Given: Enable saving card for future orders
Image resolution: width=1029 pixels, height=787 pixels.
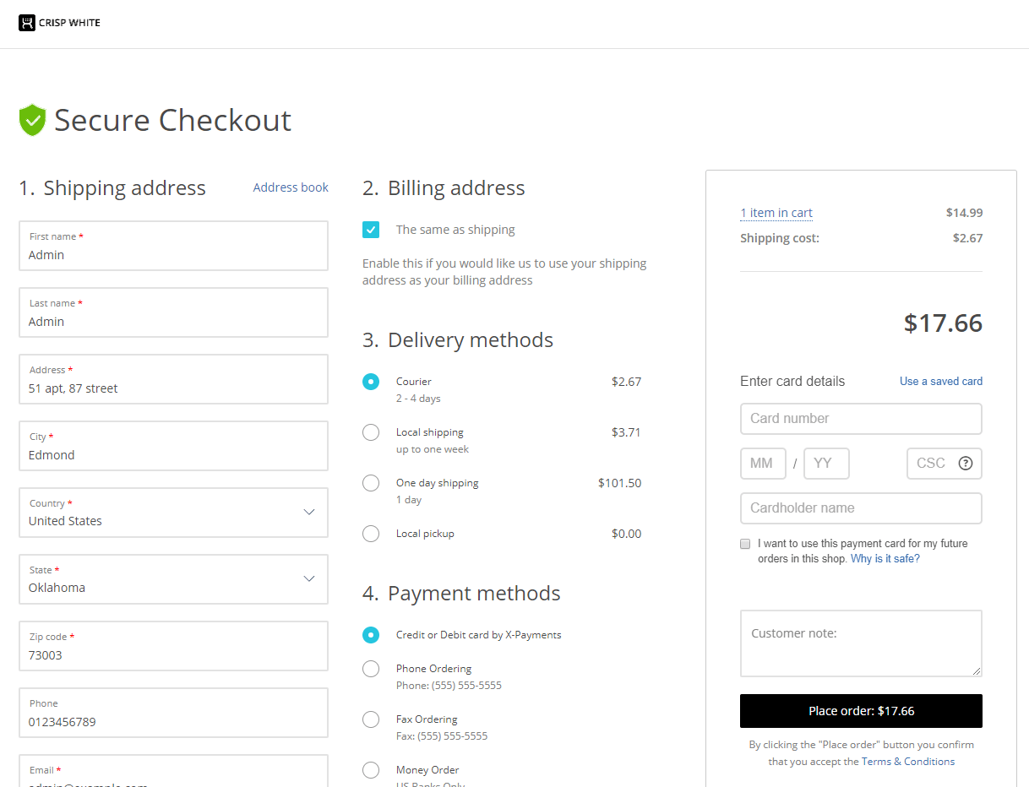Looking at the screenshot, I should tap(745, 544).
